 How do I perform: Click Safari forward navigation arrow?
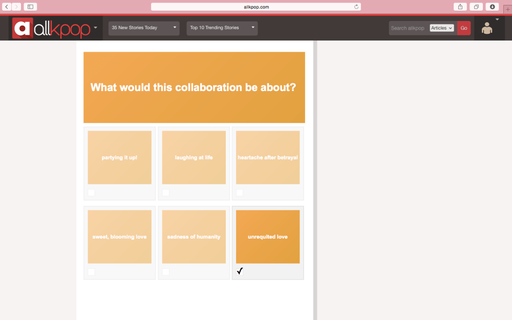click(17, 7)
